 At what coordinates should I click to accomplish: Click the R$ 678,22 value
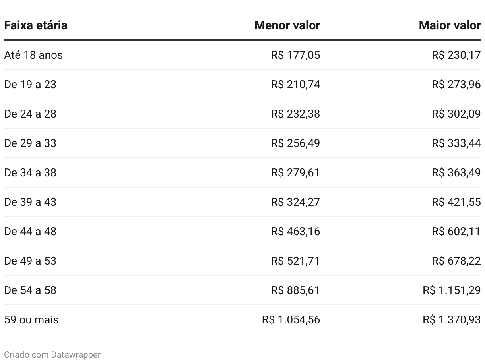(x=456, y=261)
